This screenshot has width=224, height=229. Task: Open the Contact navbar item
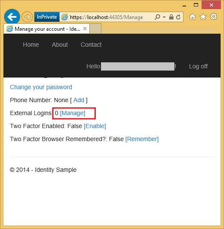pyautogui.click(x=91, y=45)
